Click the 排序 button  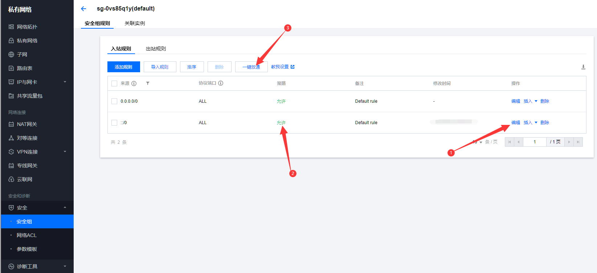click(x=192, y=67)
